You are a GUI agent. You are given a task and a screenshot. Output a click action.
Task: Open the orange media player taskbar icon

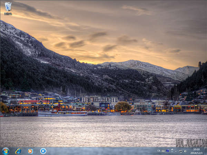[x=30, y=151]
